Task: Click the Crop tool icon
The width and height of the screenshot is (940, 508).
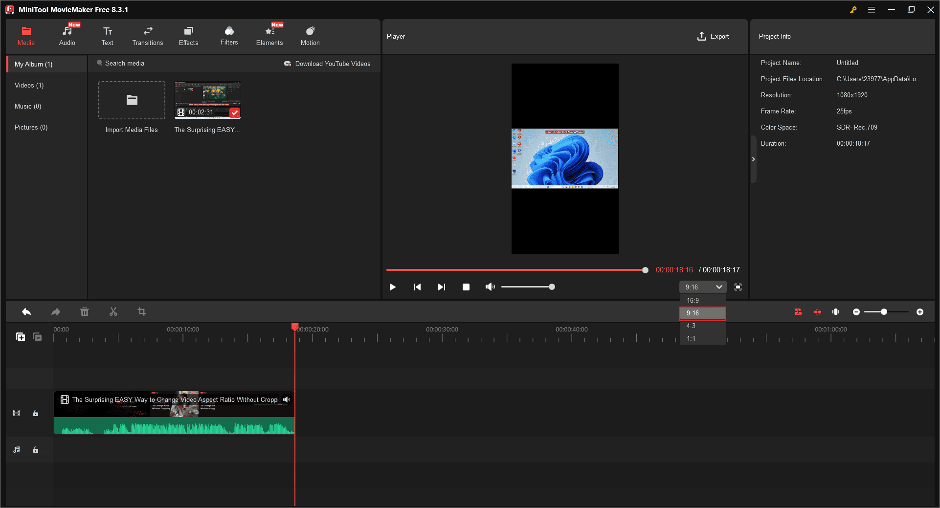Action: point(142,312)
